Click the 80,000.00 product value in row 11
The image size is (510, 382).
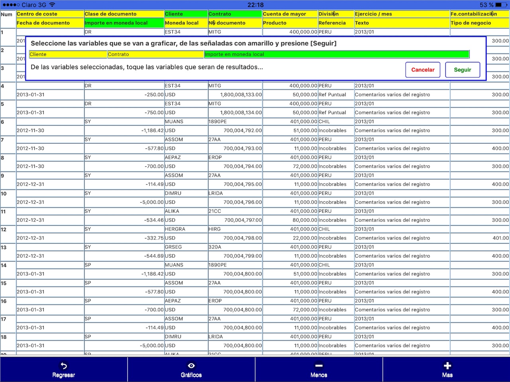[305, 220]
